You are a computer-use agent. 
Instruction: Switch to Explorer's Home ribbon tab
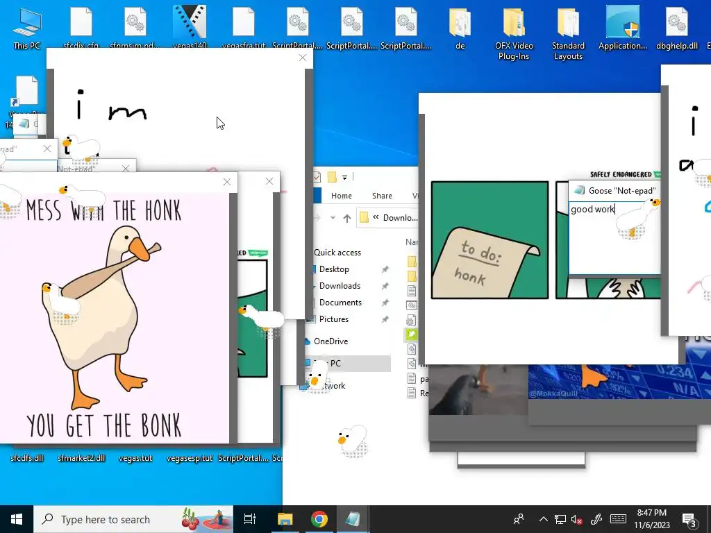(342, 196)
